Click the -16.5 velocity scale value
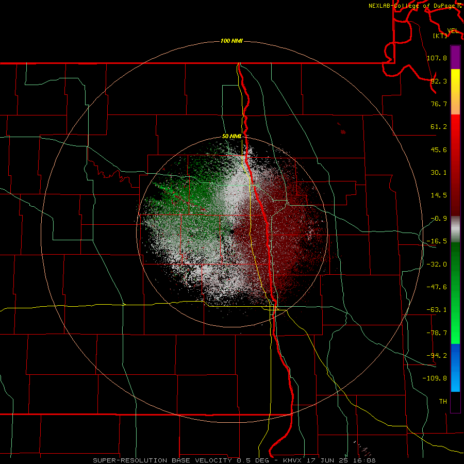Image resolution: width=464 pixels, height=464 pixels. click(437, 241)
